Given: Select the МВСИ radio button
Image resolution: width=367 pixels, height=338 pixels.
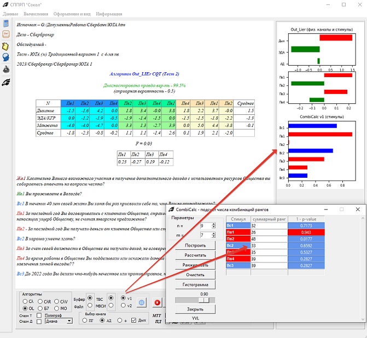Looking at the screenshot, I should [111, 305].
